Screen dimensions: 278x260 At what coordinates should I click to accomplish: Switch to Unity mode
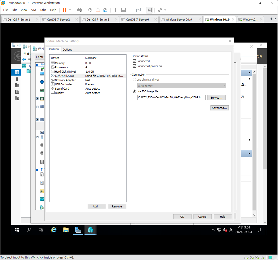pos(138,10)
